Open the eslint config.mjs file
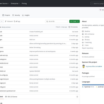Screen dimensions: 104x104 coord(4,75)
